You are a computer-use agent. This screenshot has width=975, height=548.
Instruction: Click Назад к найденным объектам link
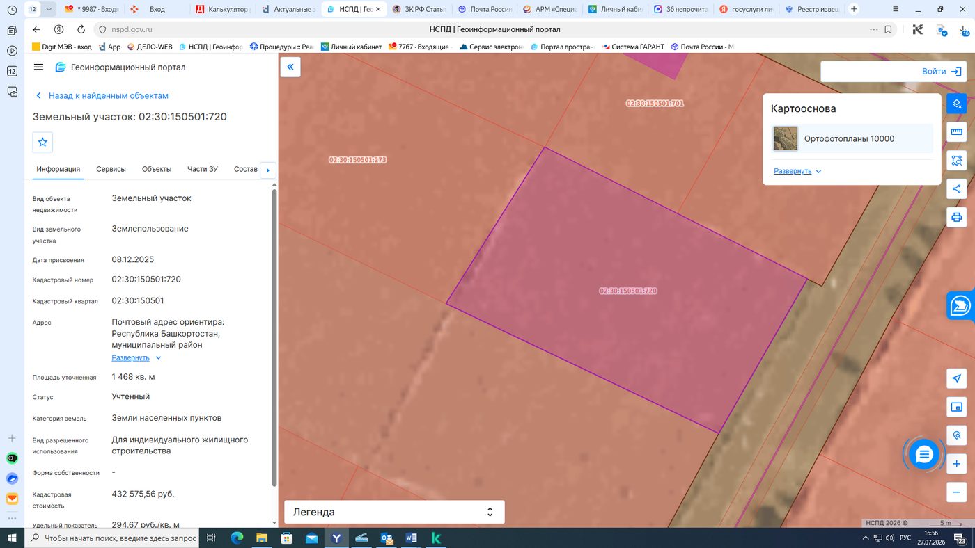point(102,96)
